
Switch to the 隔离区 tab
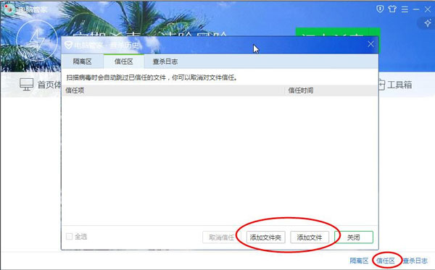tap(83, 62)
